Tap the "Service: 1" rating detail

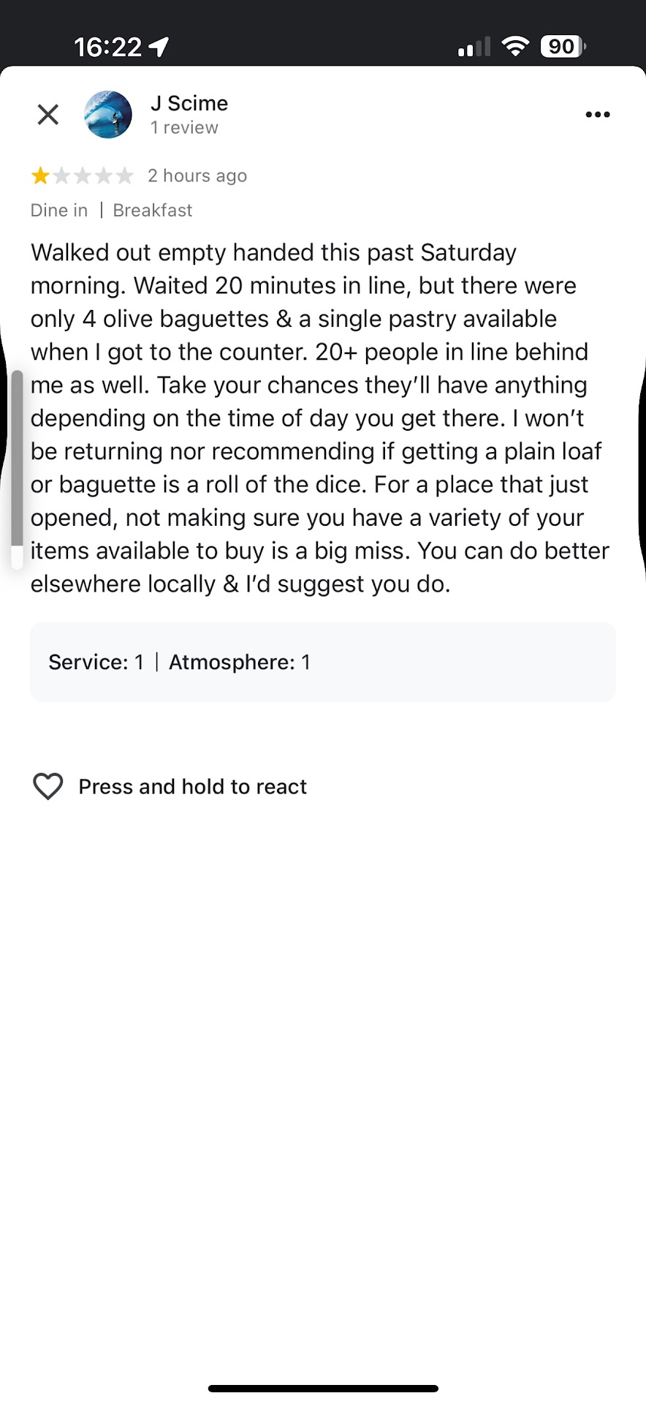(x=96, y=663)
